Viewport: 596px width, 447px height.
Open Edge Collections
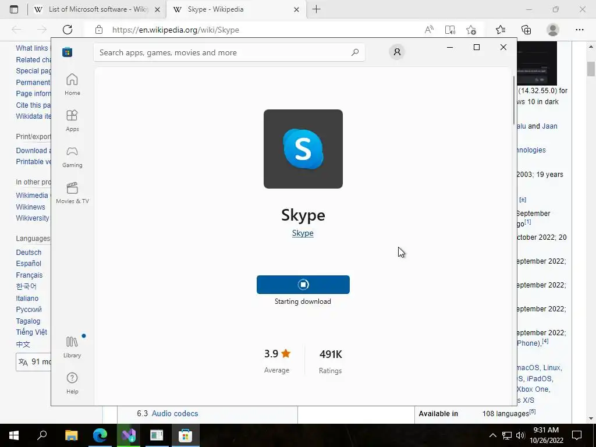(526, 30)
